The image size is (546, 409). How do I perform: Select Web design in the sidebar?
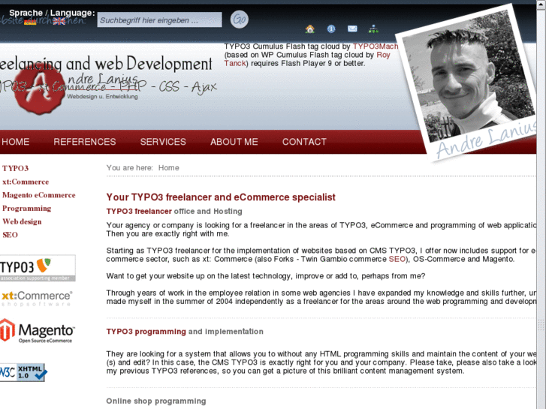(x=22, y=221)
